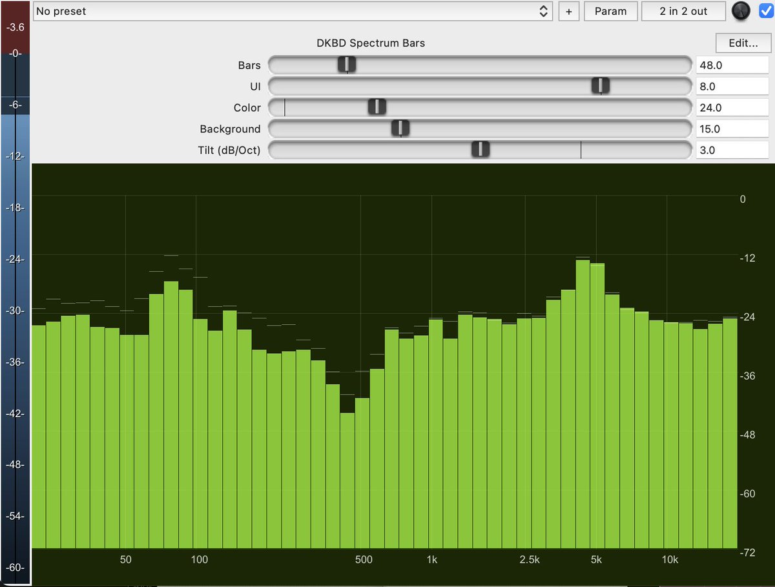Image resolution: width=775 pixels, height=587 pixels.
Task: Click the 500 frequency label
Action: pyautogui.click(x=364, y=559)
